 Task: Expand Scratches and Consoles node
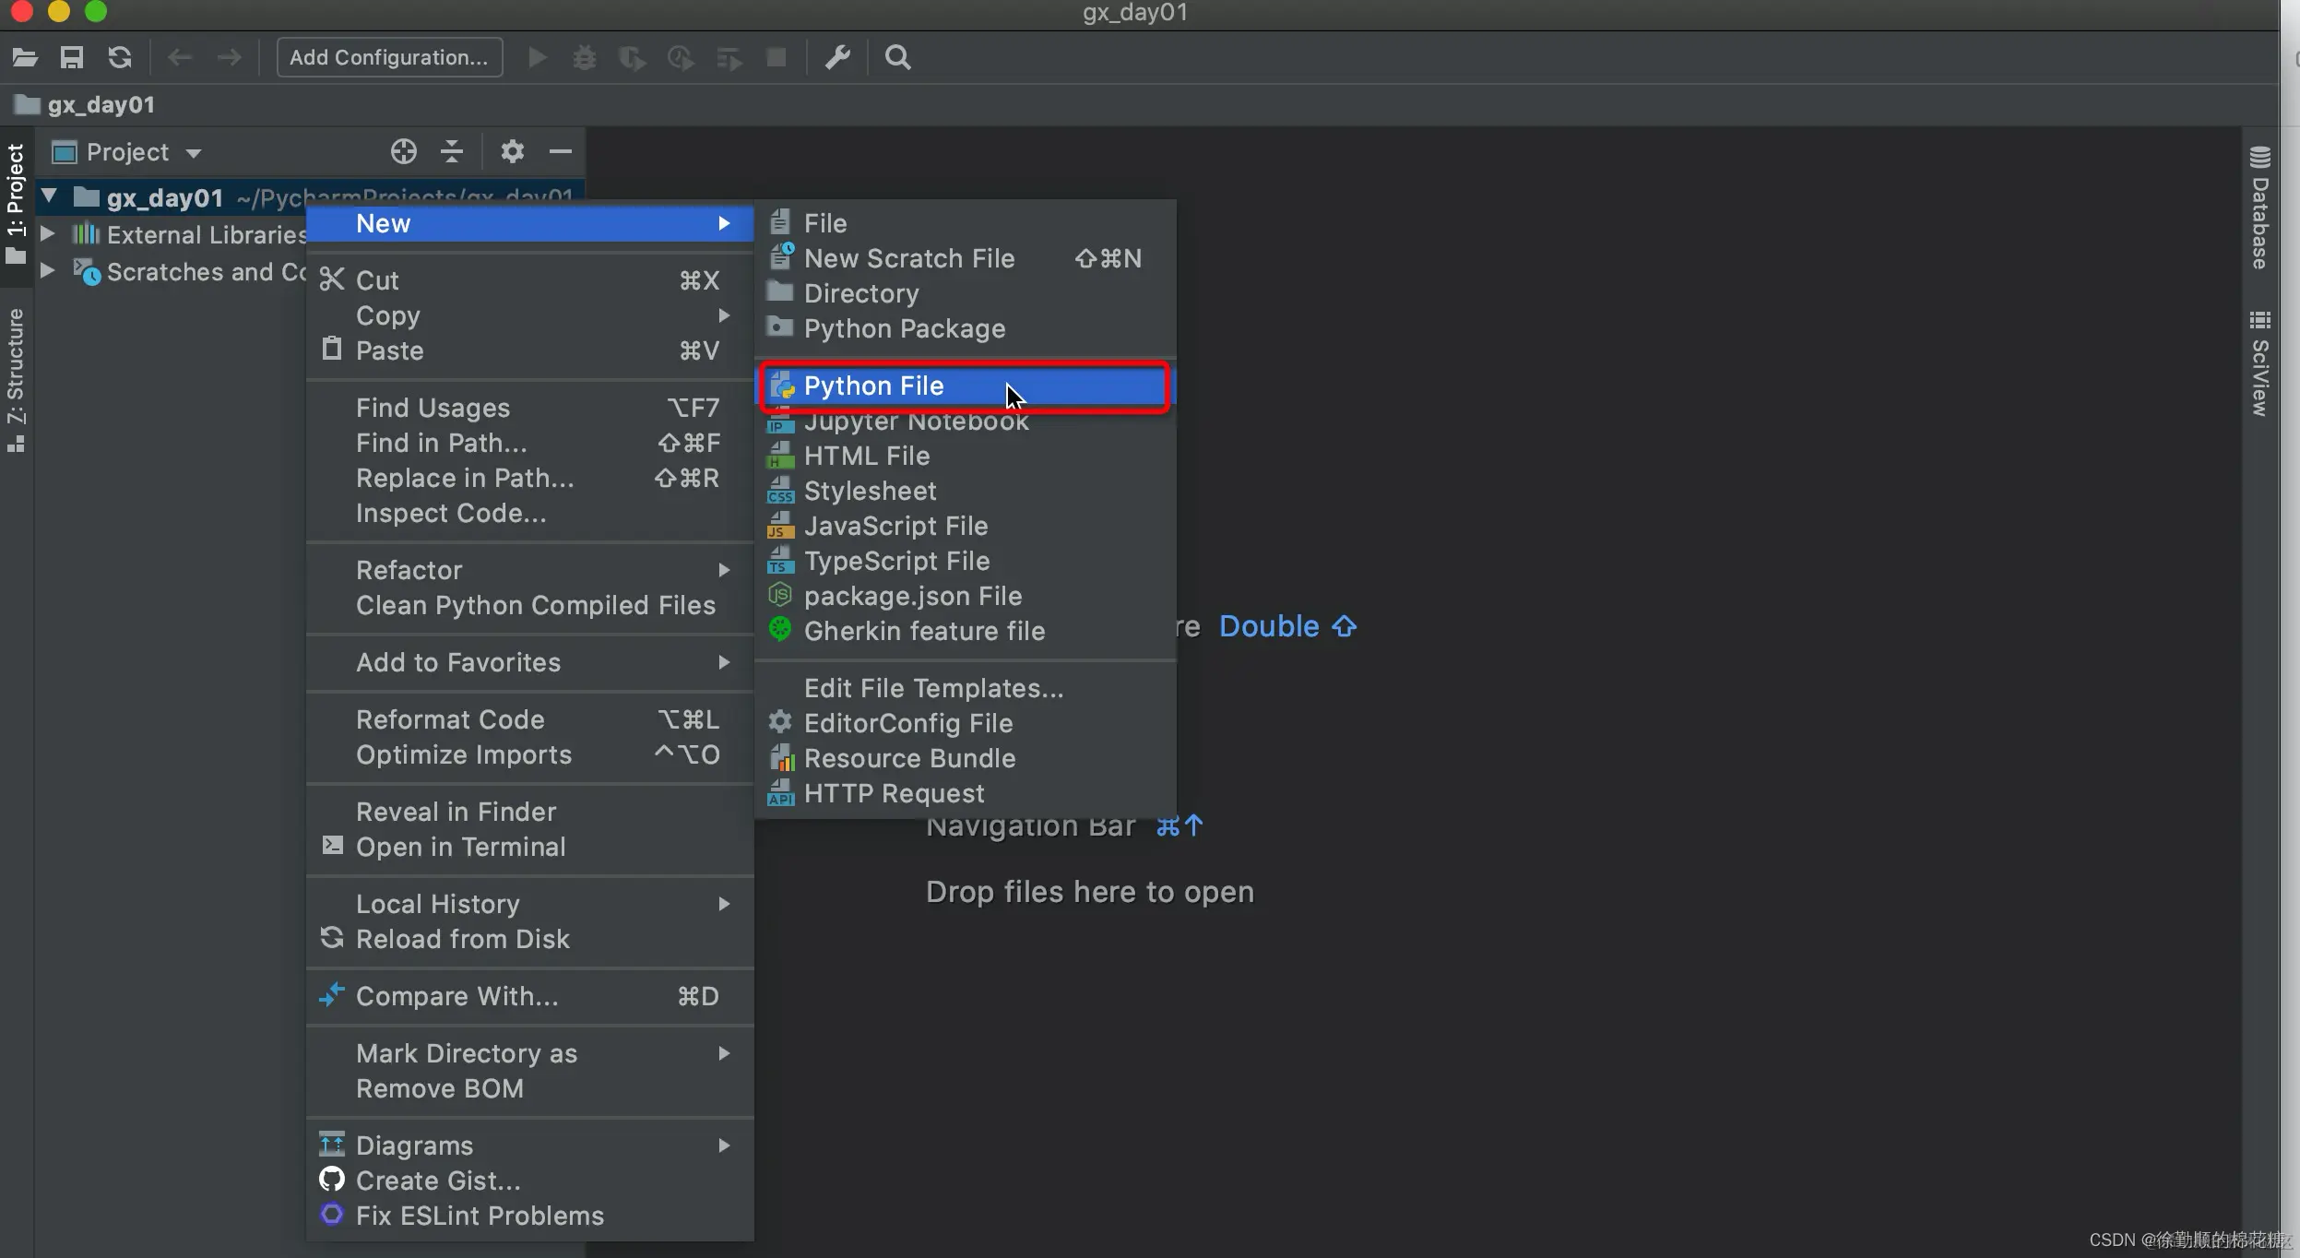click(x=48, y=271)
